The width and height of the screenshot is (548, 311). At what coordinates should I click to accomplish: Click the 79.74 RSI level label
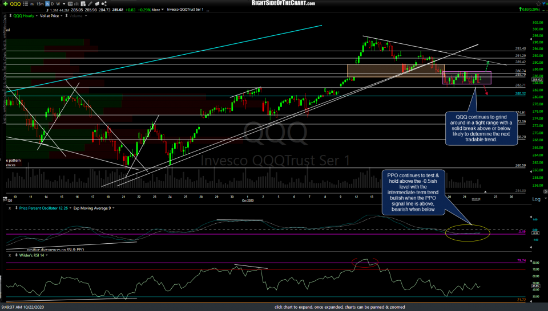click(x=521, y=260)
